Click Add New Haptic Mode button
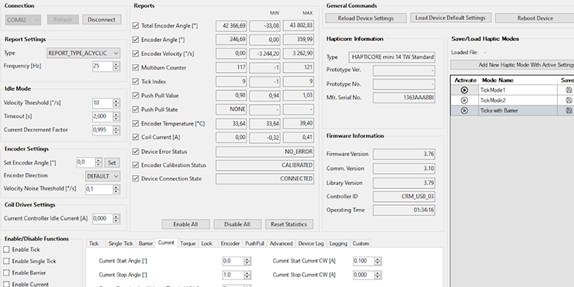The height and width of the screenshot is (287, 574). pyautogui.click(x=512, y=65)
